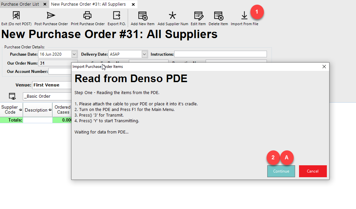Click the Exit (Do not POST) icon
The width and height of the screenshot is (356, 209).
pos(16,16)
